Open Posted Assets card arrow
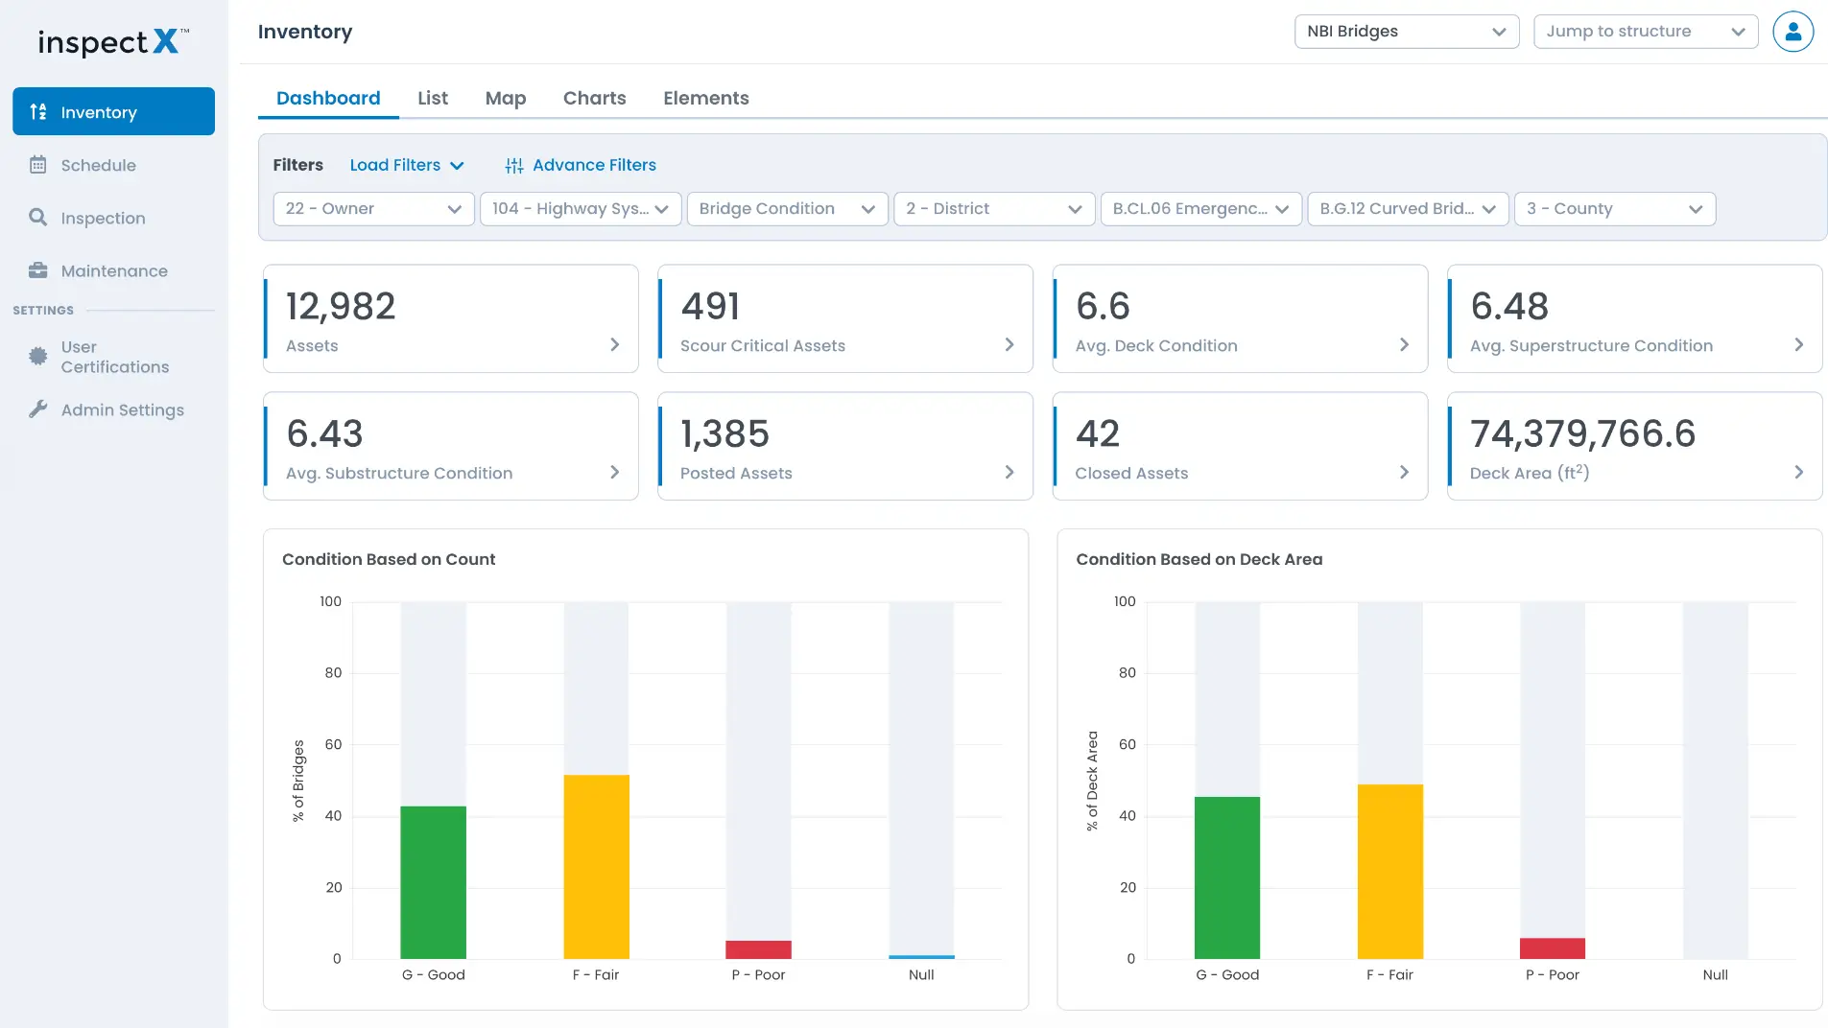The image size is (1828, 1028). pos(1009,472)
